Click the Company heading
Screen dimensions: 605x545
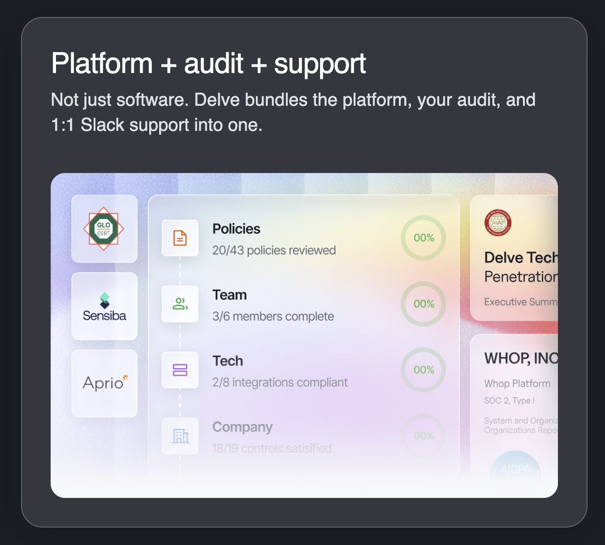coord(243,428)
